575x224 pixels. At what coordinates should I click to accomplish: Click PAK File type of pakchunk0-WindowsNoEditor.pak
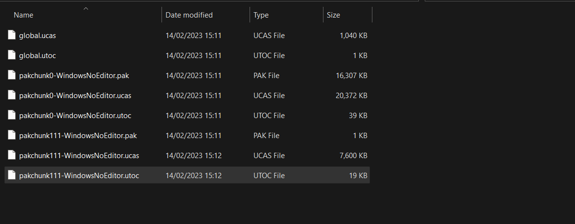tap(266, 76)
